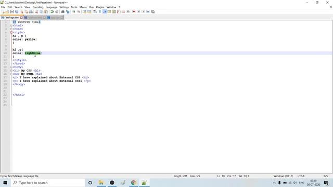Print the document using the Print icon
Viewport: 333px width, 187px height.
[31, 11]
